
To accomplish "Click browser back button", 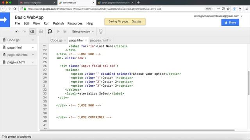I will (x=4, y=9).
